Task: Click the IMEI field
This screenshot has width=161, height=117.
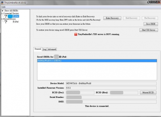Action: pyautogui.click(x=111, y=102)
